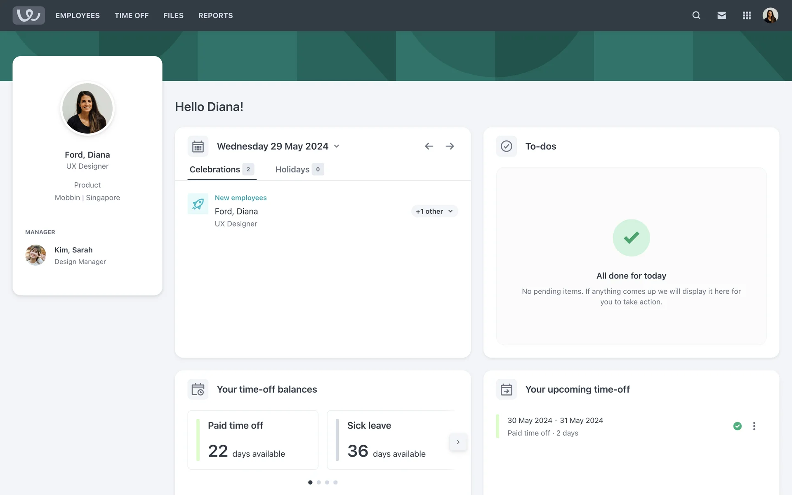Open user avatar menu in top bar
Screen dimensions: 792x495
[770, 15]
